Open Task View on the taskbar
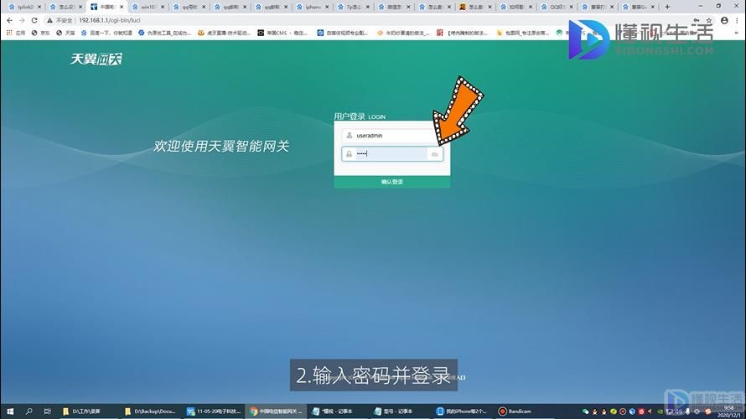 pyautogui.click(x=47, y=411)
